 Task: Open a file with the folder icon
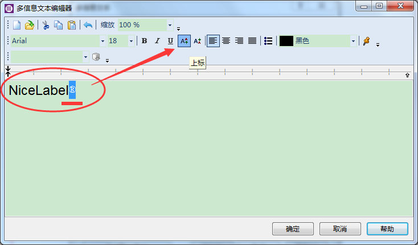30,25
